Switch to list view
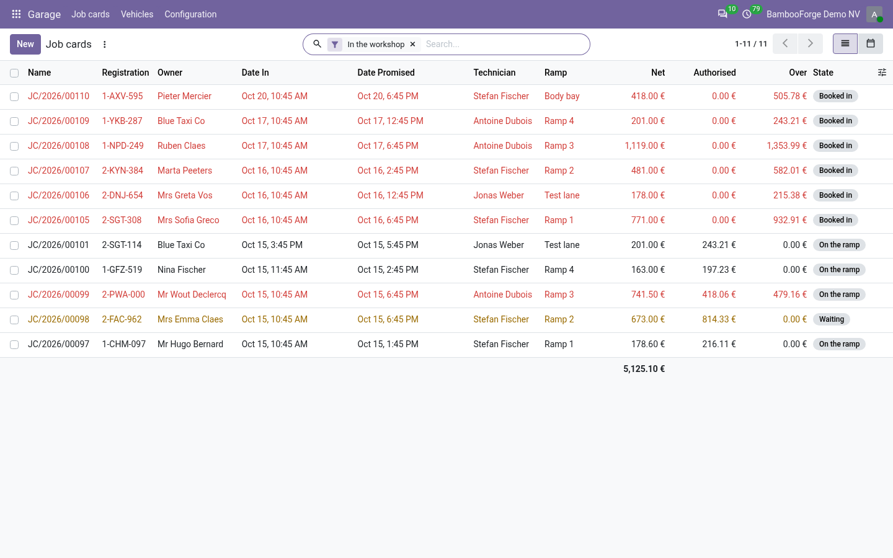The image size is (893, 558). pos(845,44)
